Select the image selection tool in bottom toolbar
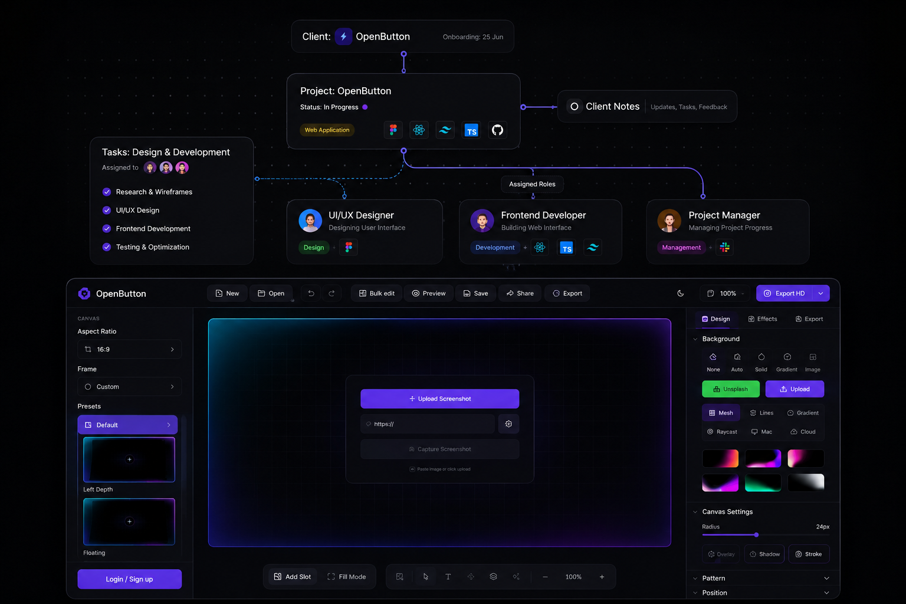The image size is (906, 604). pyautogui.click(x=399, y=577)
